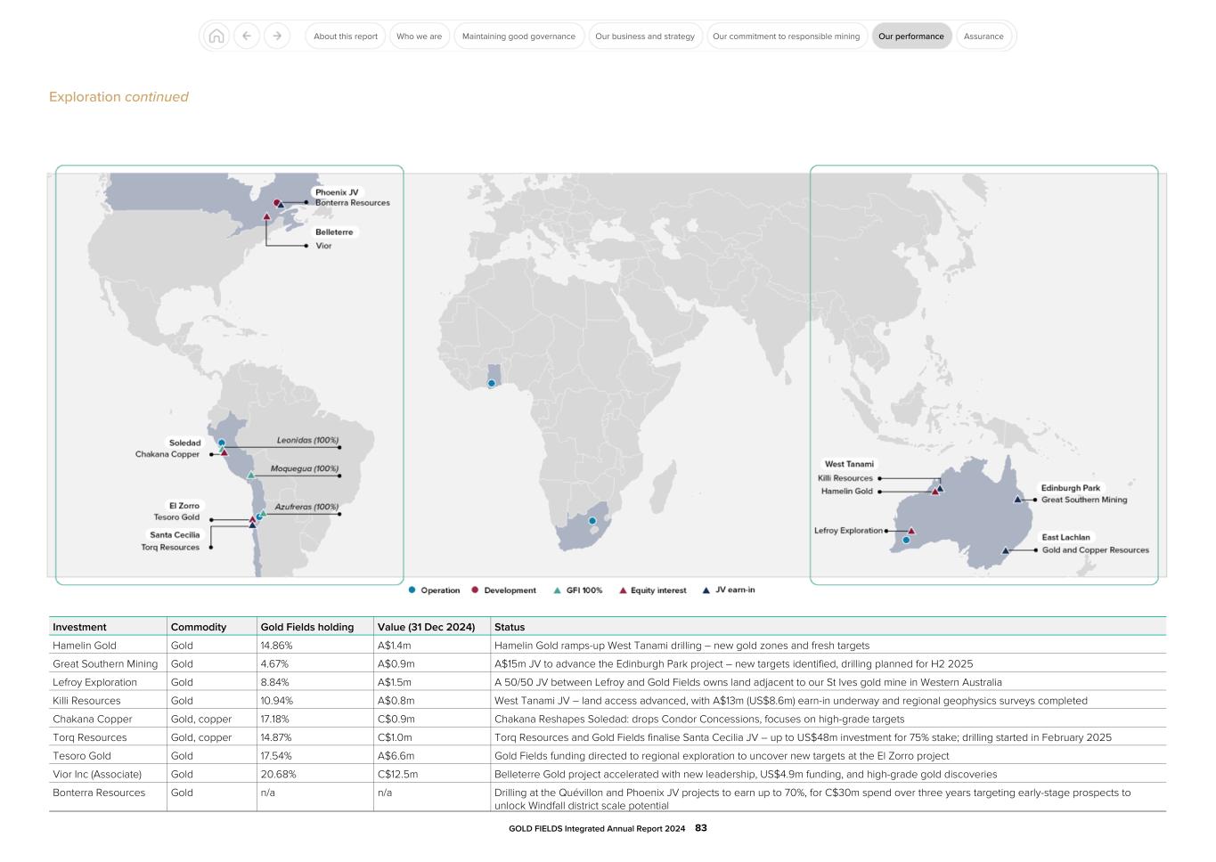
Task: Click the About this report button
Action: [x=345, y=36]
